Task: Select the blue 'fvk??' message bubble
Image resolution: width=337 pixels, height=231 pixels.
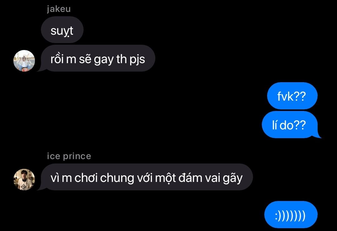Action: click(x=292, y=96)
